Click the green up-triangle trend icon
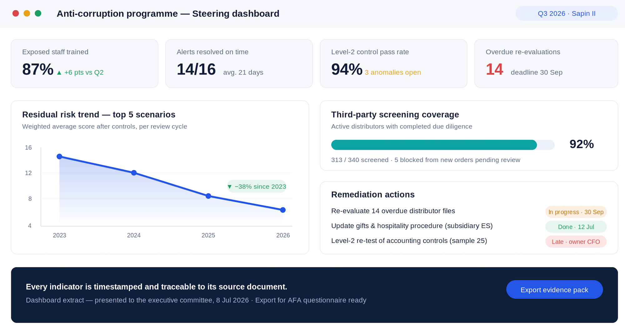 point(59,73)
